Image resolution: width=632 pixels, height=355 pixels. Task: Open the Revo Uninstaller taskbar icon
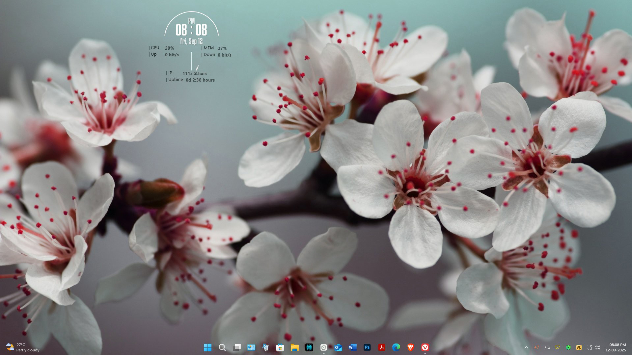coord(265,347)
